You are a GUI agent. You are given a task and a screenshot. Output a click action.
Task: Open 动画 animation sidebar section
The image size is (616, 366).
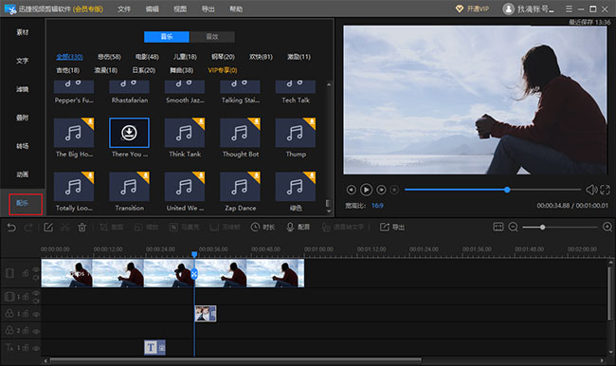[23, 174]
